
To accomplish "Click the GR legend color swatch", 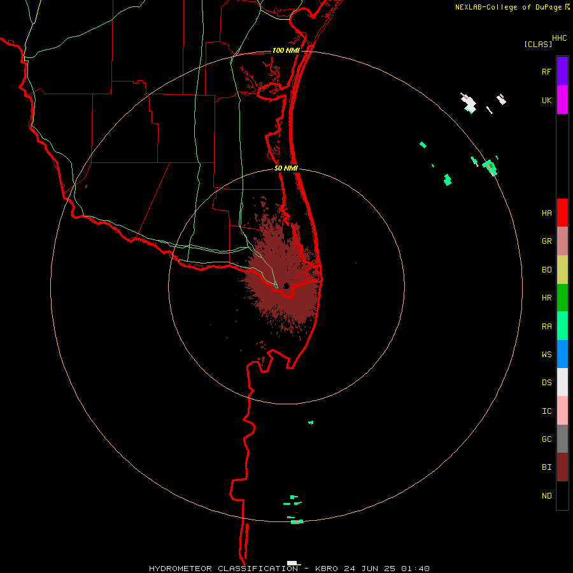I will (562, 241).
